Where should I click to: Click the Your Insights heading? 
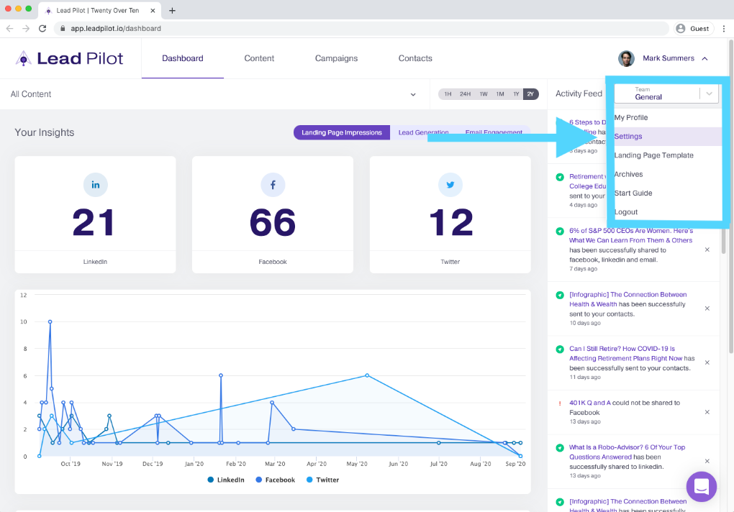tap(45, 133)
